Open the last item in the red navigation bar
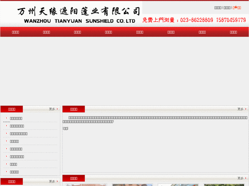 [x=234, y=32]
